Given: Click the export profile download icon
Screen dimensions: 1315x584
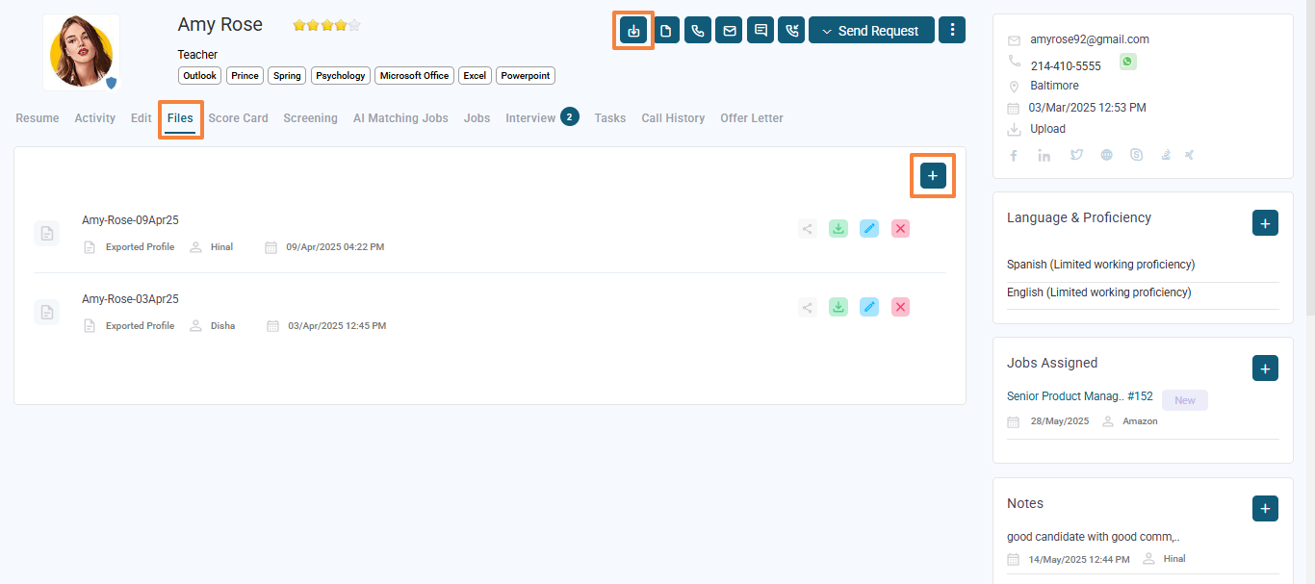Looking at the screenshot, I should [633, 31].
